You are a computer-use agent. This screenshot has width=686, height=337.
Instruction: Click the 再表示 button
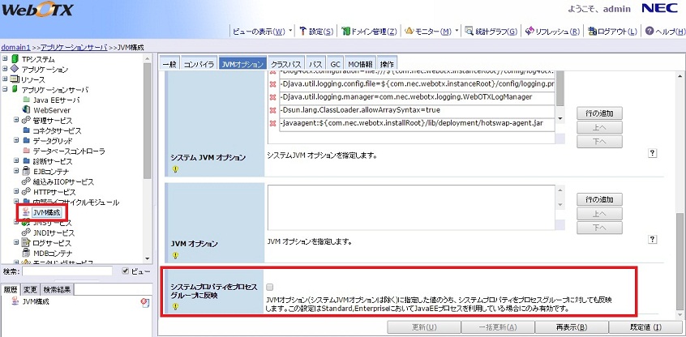[x=571, y=327]
